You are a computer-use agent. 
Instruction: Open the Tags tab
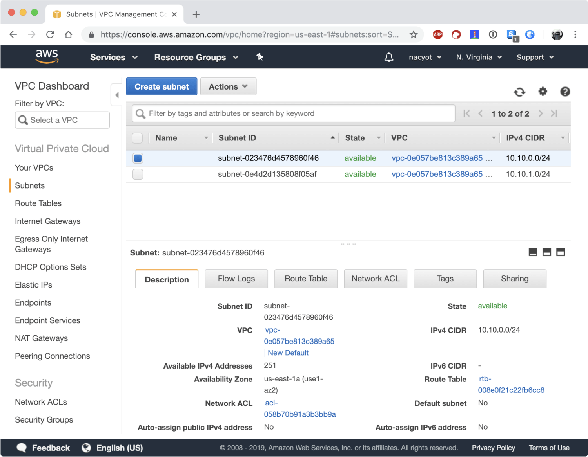coord(445,279)
